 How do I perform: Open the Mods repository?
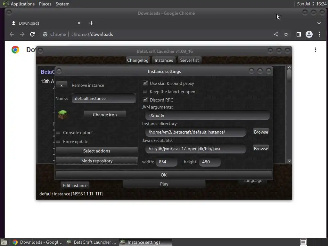pos(97,161)
